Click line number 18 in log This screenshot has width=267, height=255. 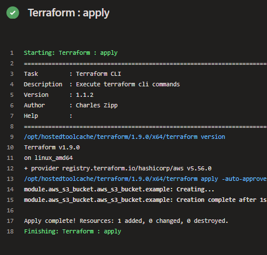(10, 231)
